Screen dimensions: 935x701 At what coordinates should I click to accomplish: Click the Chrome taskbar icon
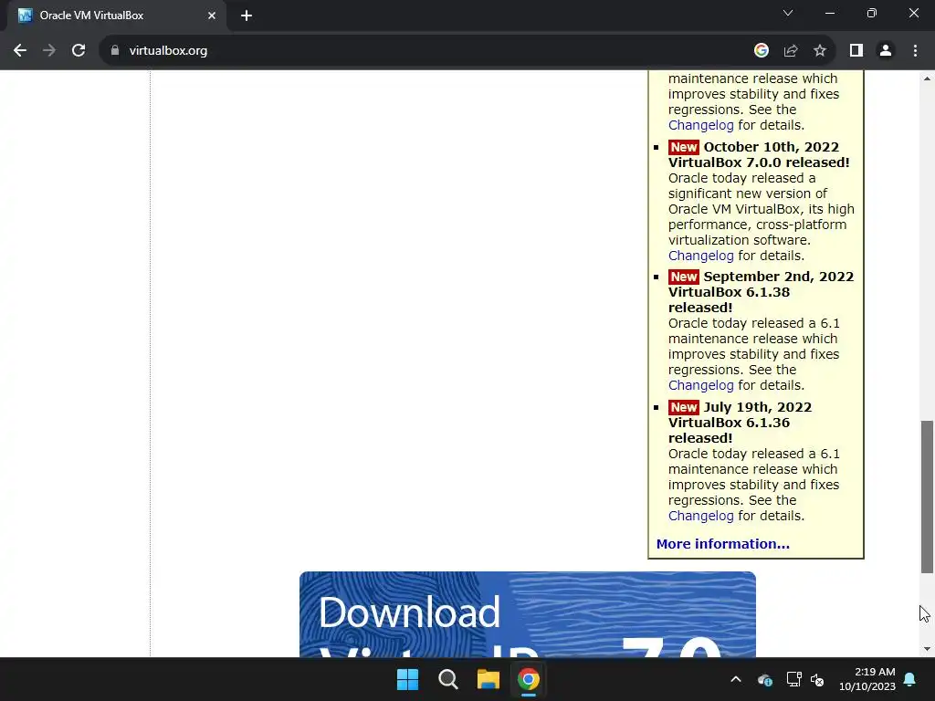pyautogui.click(x=529, y=679)
